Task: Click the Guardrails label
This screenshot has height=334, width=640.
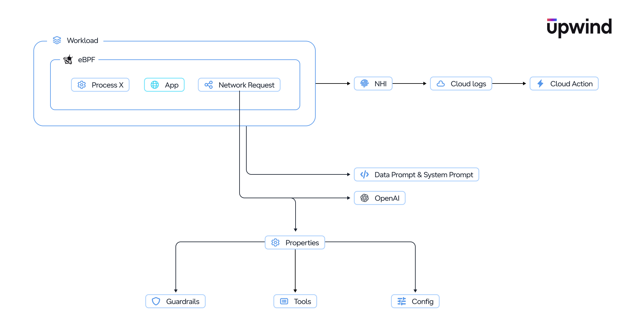Action: pos(183,302)
